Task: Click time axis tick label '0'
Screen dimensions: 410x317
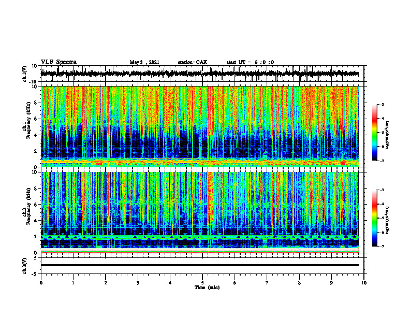Action: click(x=41, y=283)
